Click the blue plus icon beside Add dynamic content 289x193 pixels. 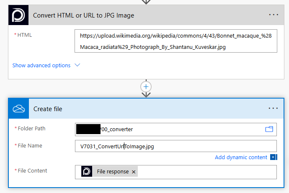click(273, 157)
